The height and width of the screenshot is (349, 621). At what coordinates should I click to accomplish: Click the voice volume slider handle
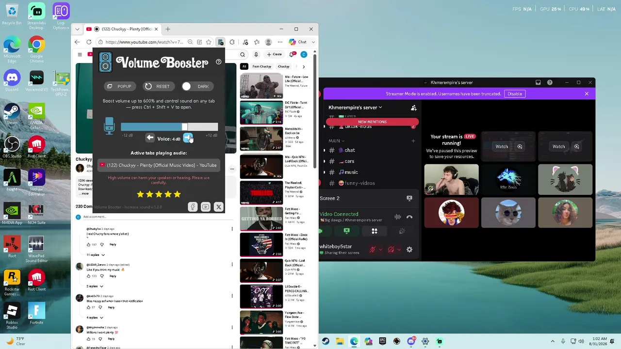coord(185,127)
